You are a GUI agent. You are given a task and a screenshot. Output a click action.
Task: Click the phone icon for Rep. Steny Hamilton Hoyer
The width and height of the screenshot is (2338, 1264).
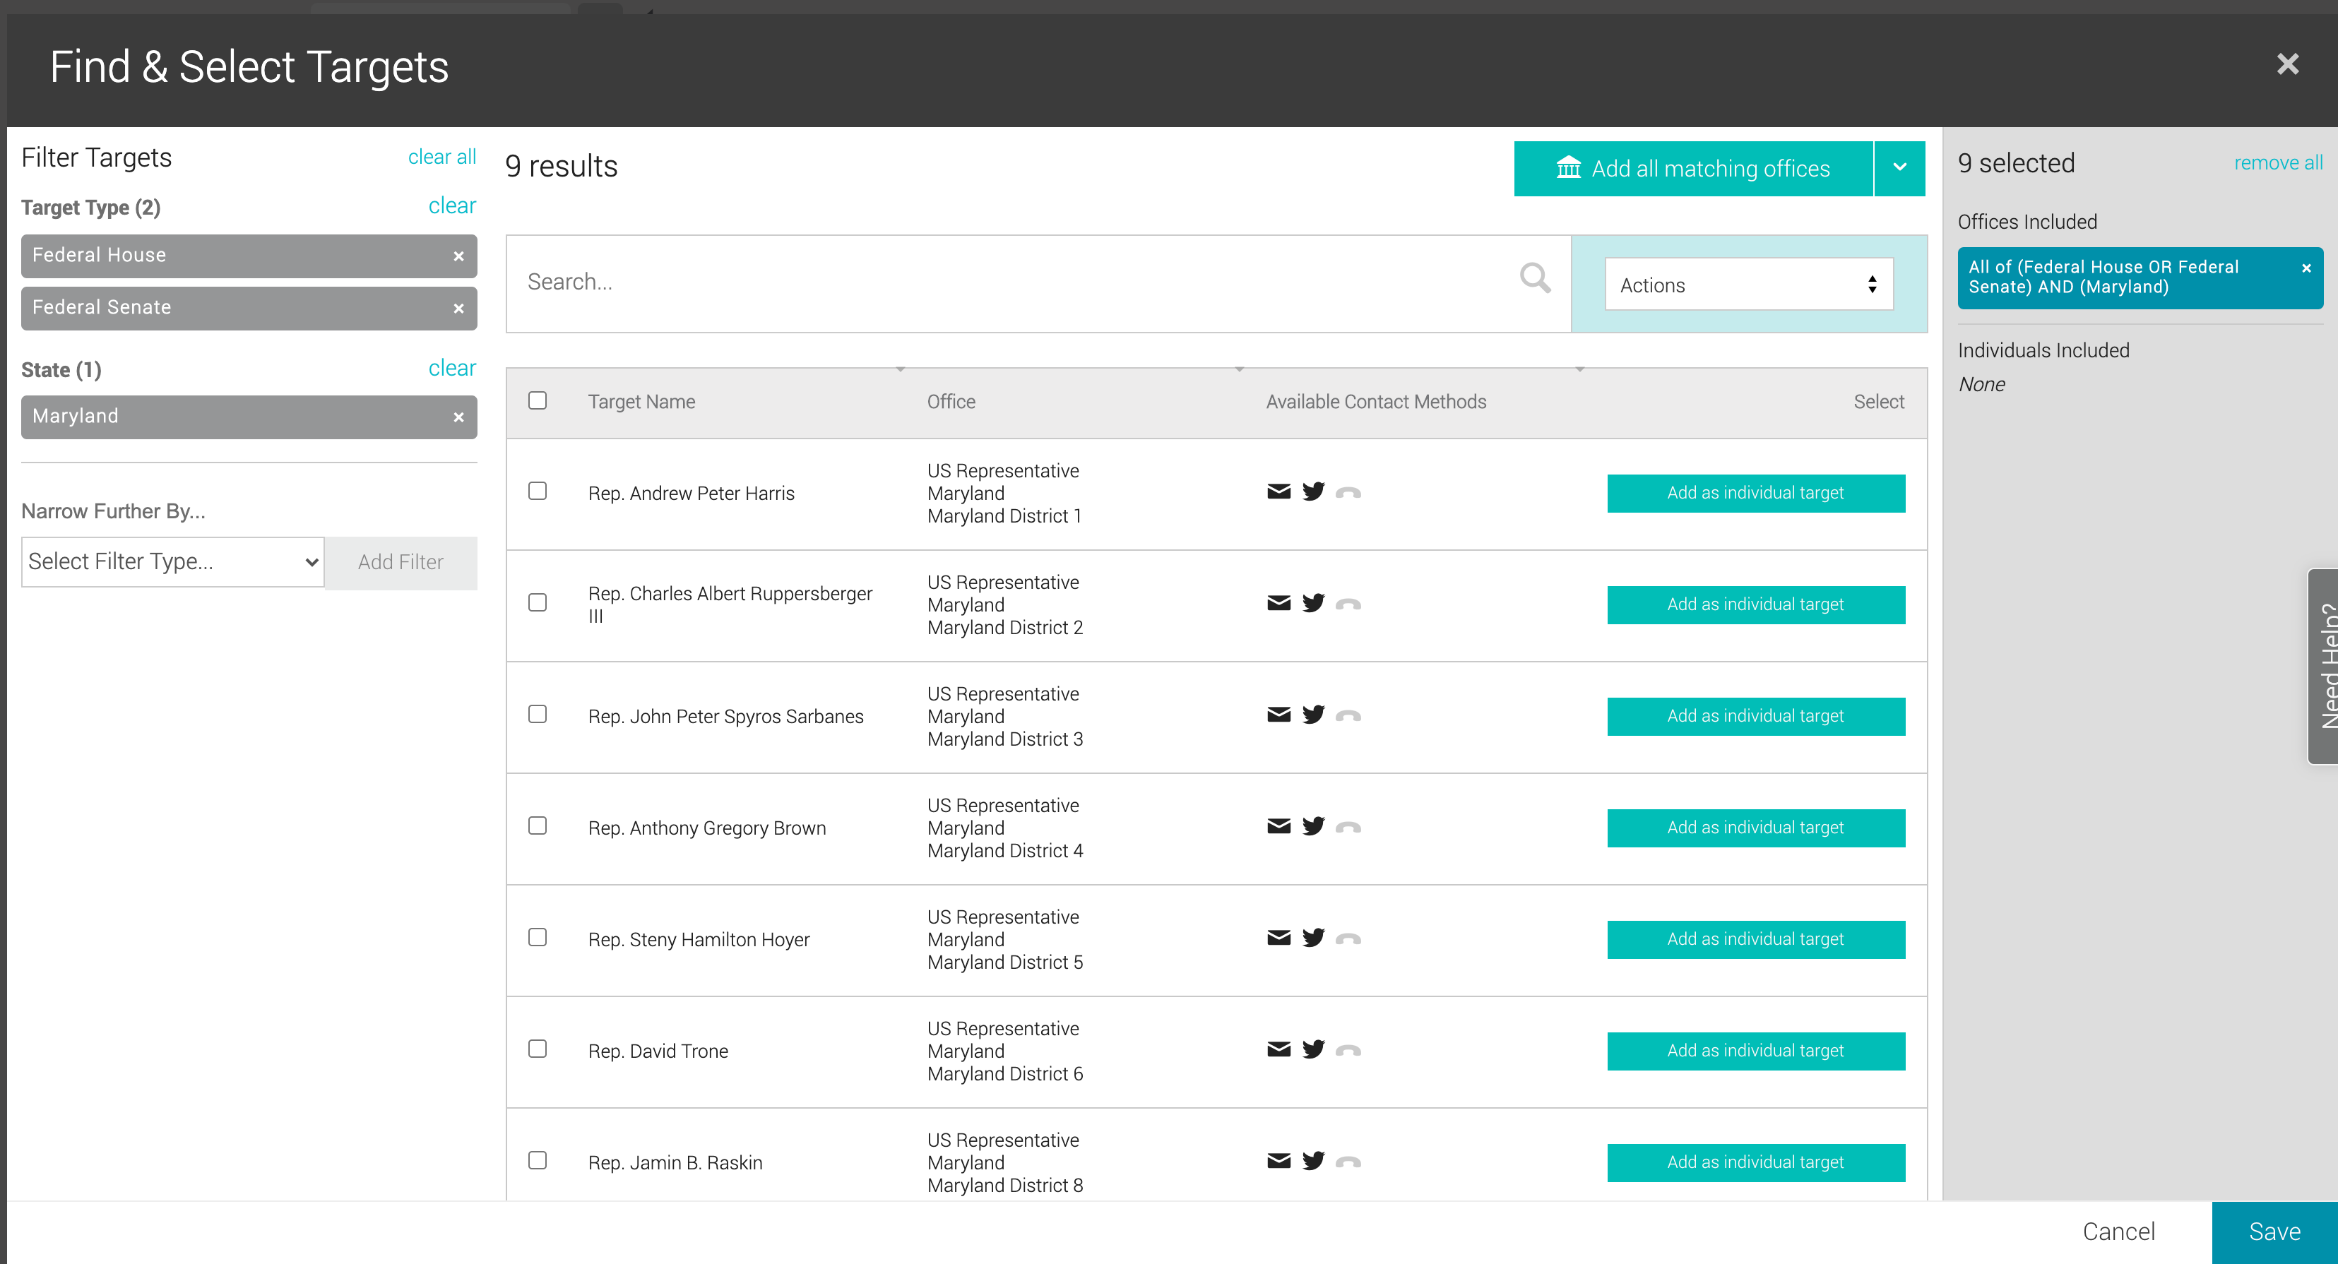pyautogui.click(x=1348, y=939)
